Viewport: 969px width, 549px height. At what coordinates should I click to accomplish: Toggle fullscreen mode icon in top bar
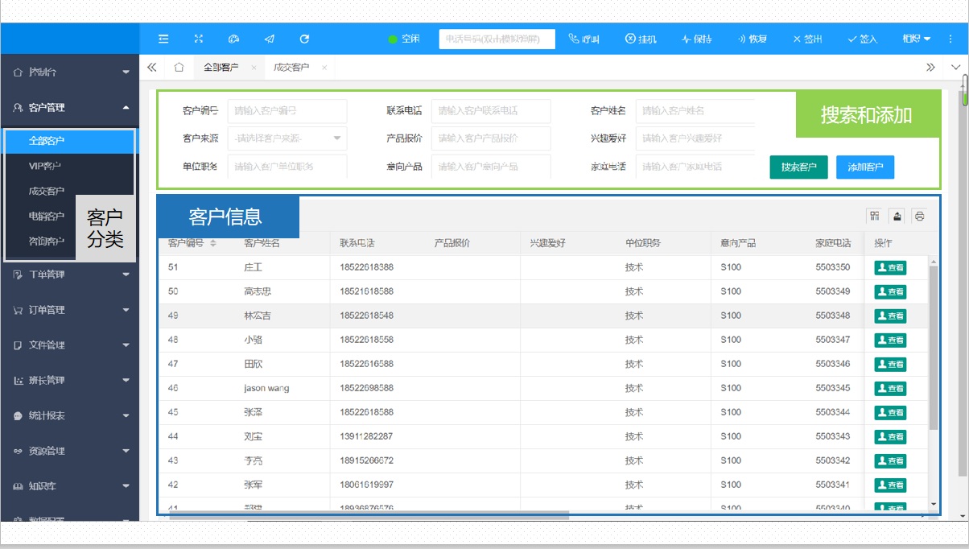pyautogui.click(x=199, y=39)
